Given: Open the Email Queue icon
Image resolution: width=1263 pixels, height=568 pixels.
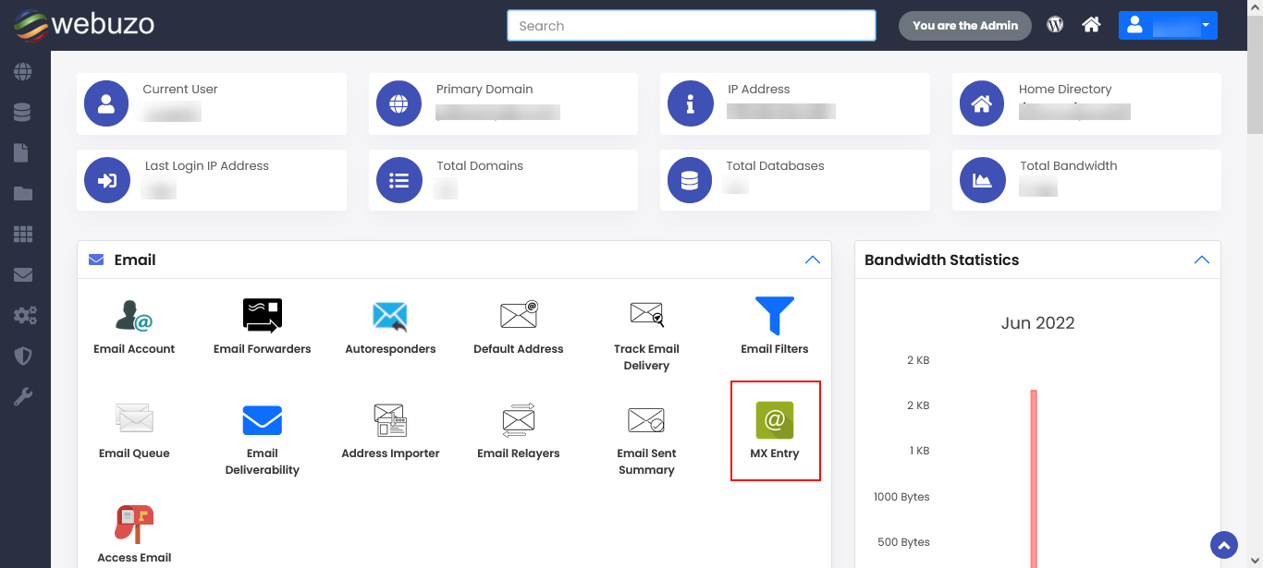Looking at the screenshot, I should pyautogui.click(x=134, y=421).
